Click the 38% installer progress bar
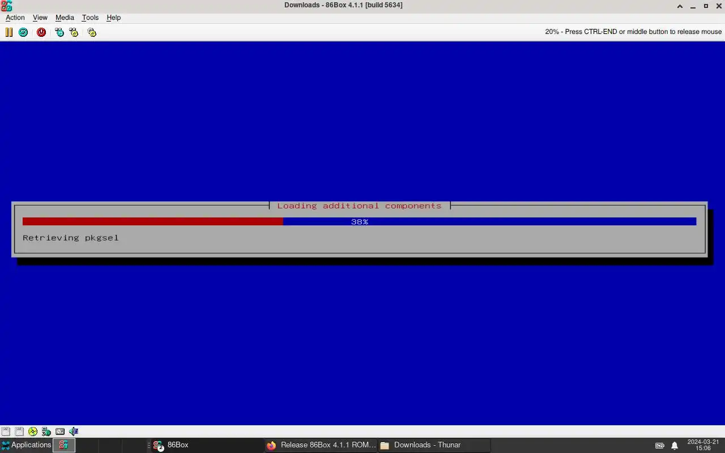 (359, 222)
